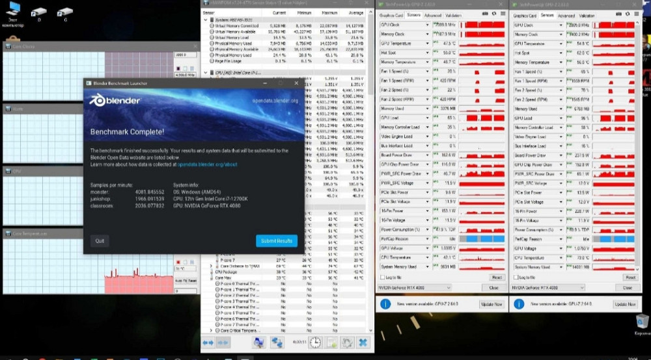
Task: Click the HWiNFO clock timer icon
Action: [x=315, y=342]
